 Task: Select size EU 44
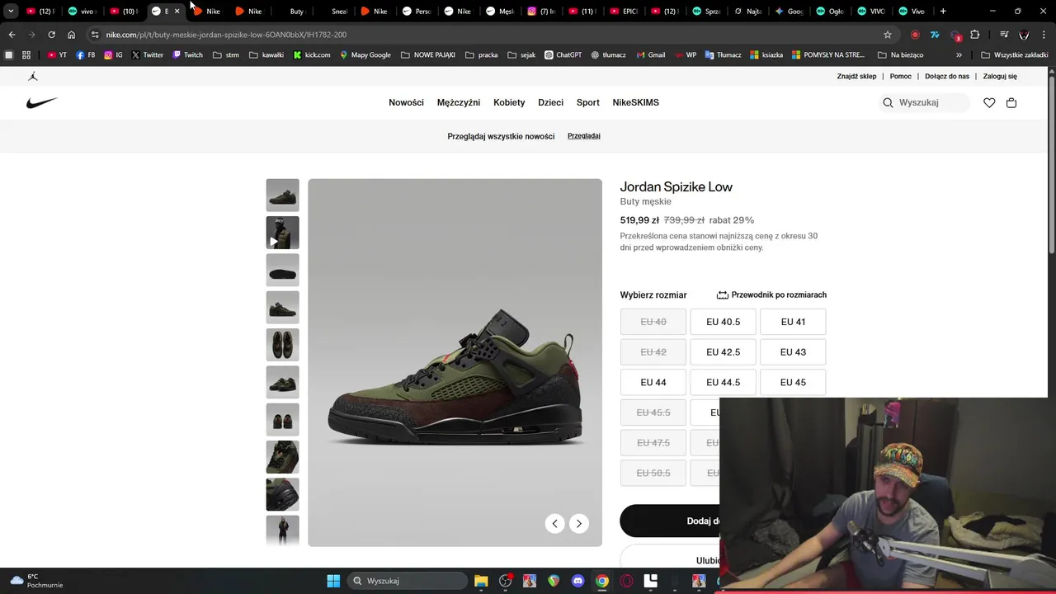pos(653,383)
